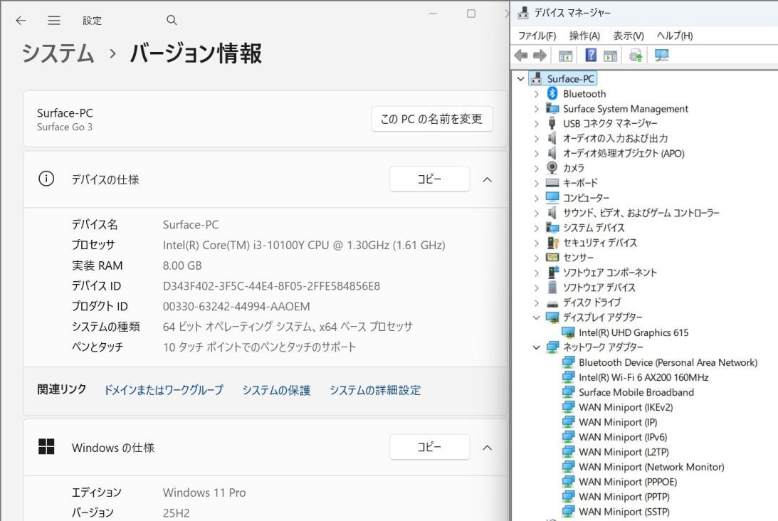778x521 pixels.
Task: Click the forward navigation arrow in Device Manager
Action: point(540,56)
